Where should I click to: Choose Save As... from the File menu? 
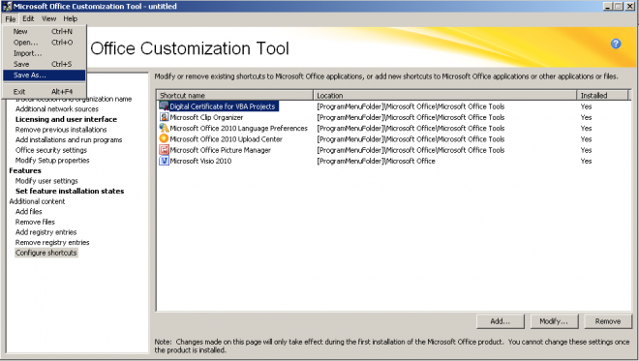pos(44,75)
